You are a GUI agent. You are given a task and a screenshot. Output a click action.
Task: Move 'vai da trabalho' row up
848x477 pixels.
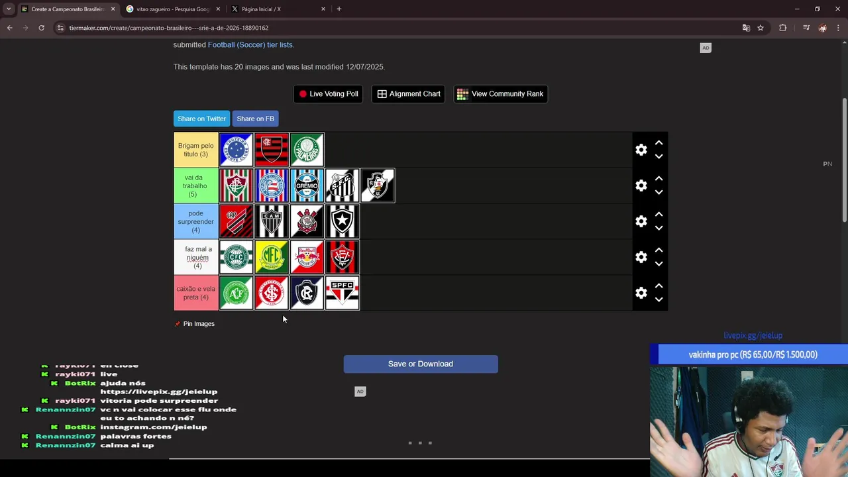pyautogui.click(x=659, y=178)
